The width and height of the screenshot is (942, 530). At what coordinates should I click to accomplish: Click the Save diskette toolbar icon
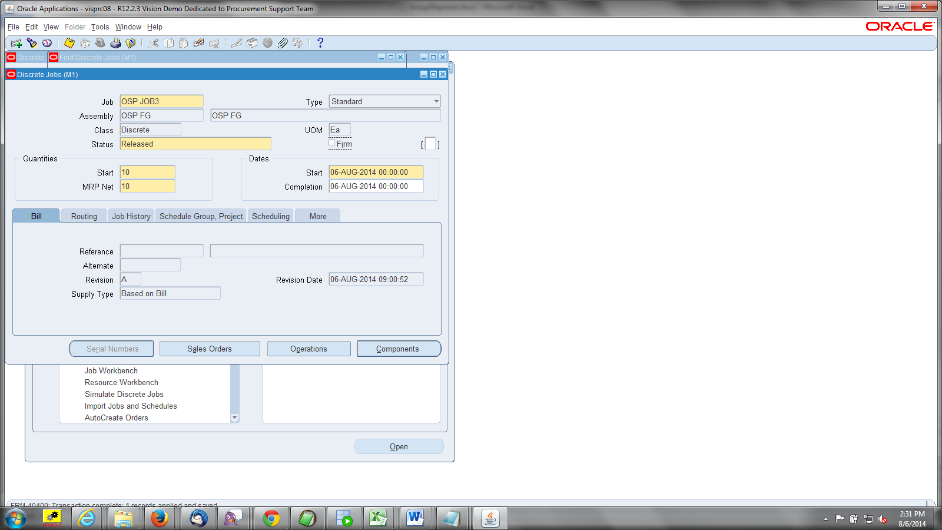tap(69, 43)
